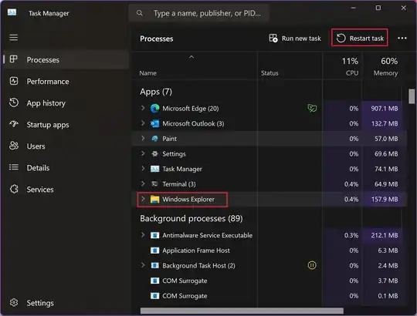The height and width of the screenshot is (316, 417).
Task: Select the COM Surrogate row using 0.1 MB
Action: (270, 296)
